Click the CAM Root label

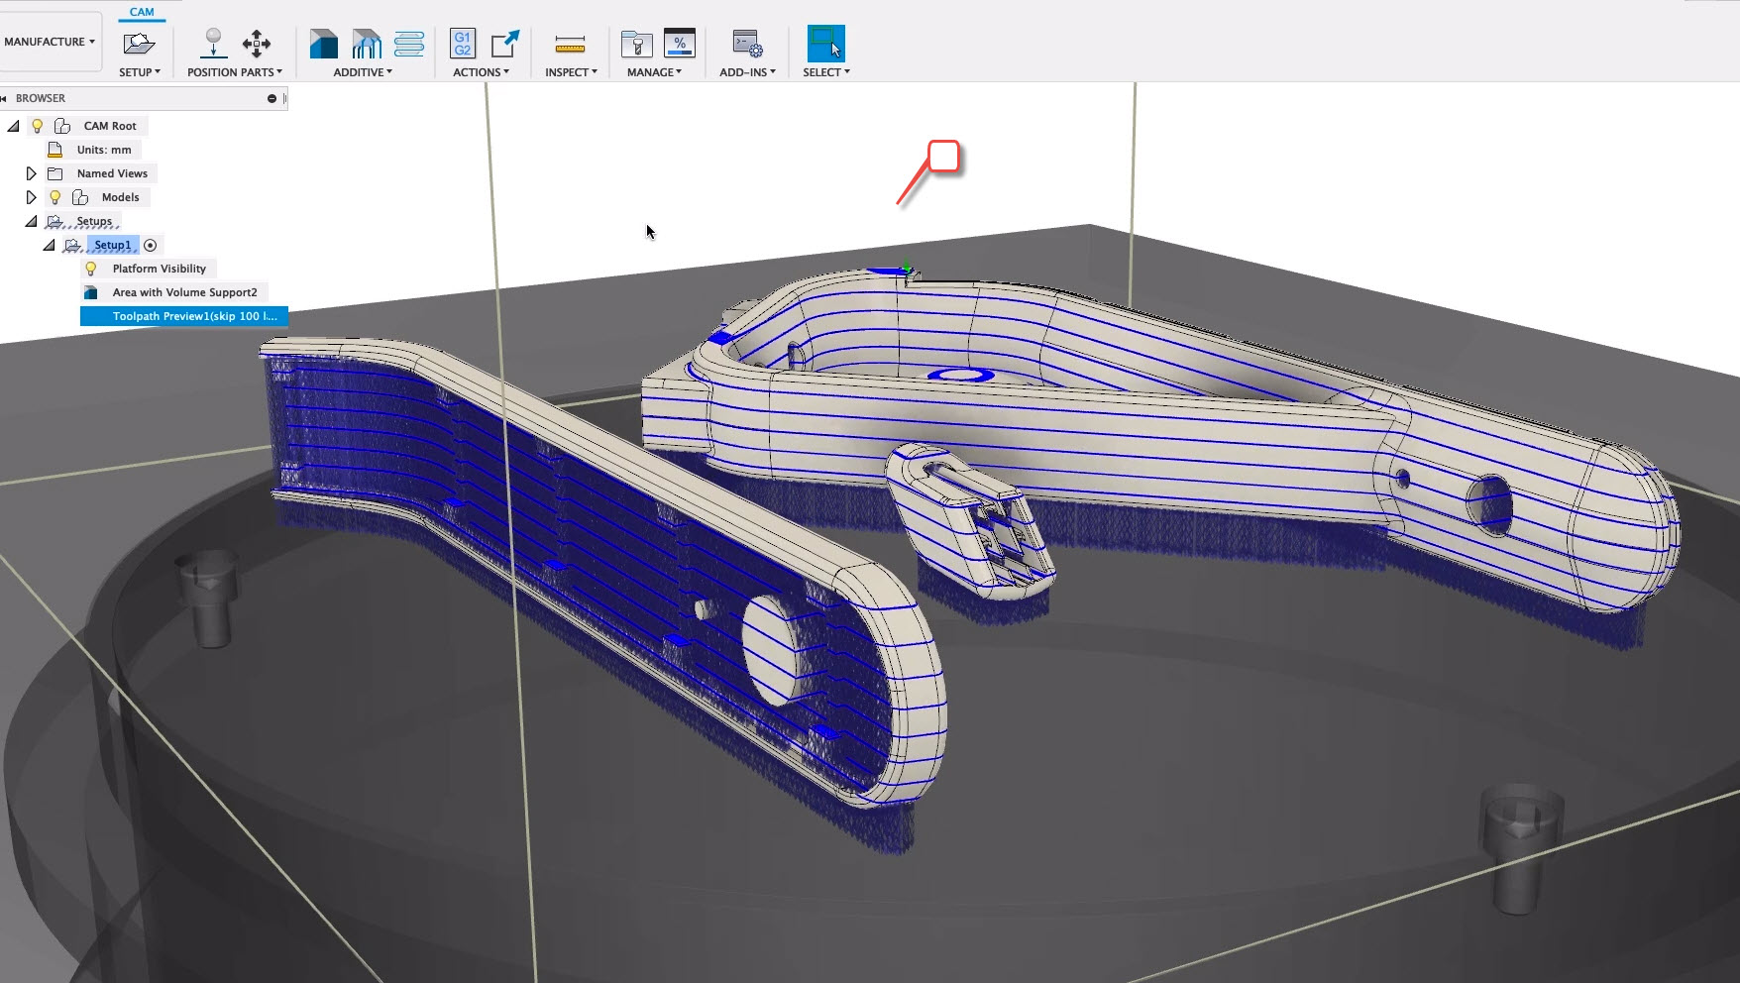click(110, 126)
